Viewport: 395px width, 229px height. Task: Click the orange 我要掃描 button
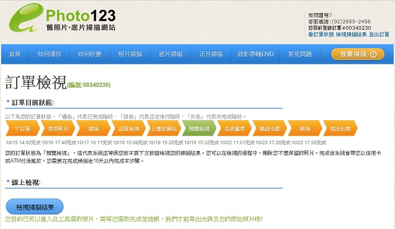coord(358,54)
